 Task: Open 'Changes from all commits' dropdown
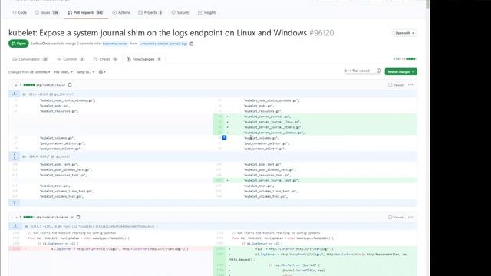29,72
